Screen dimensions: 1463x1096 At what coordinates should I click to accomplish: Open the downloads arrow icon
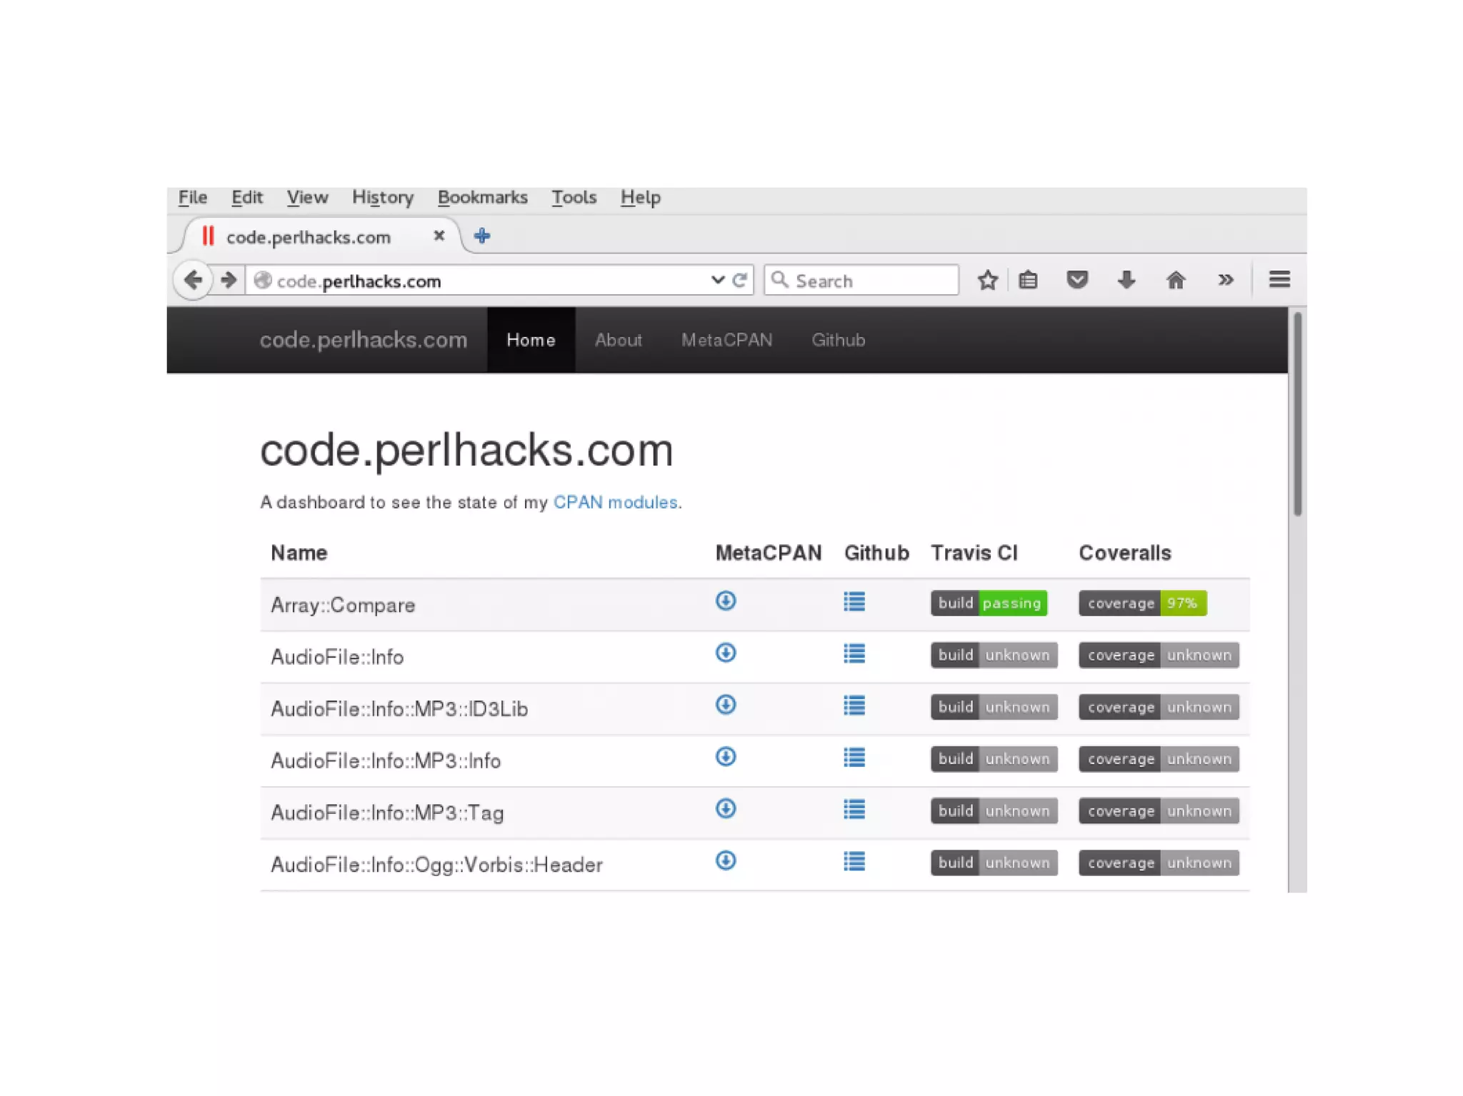1126,280
